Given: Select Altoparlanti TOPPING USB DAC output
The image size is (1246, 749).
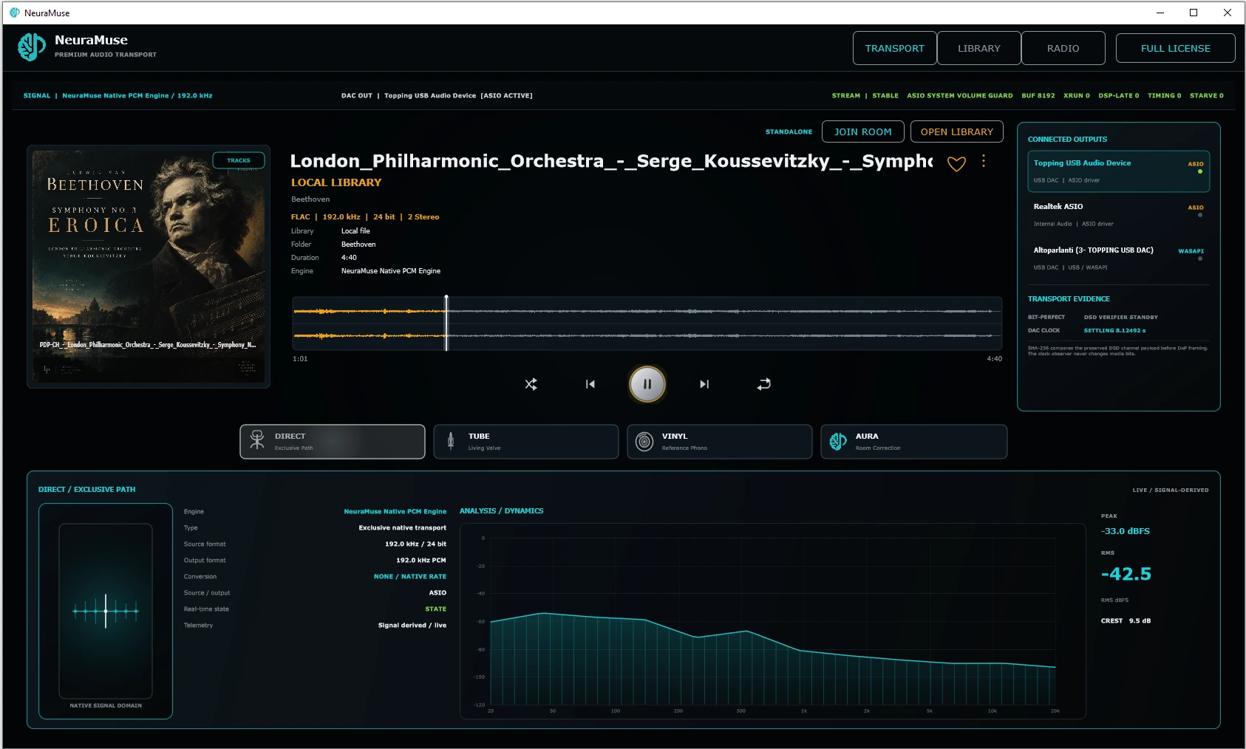Looking at the screenshot, I should pos(1119,259).
